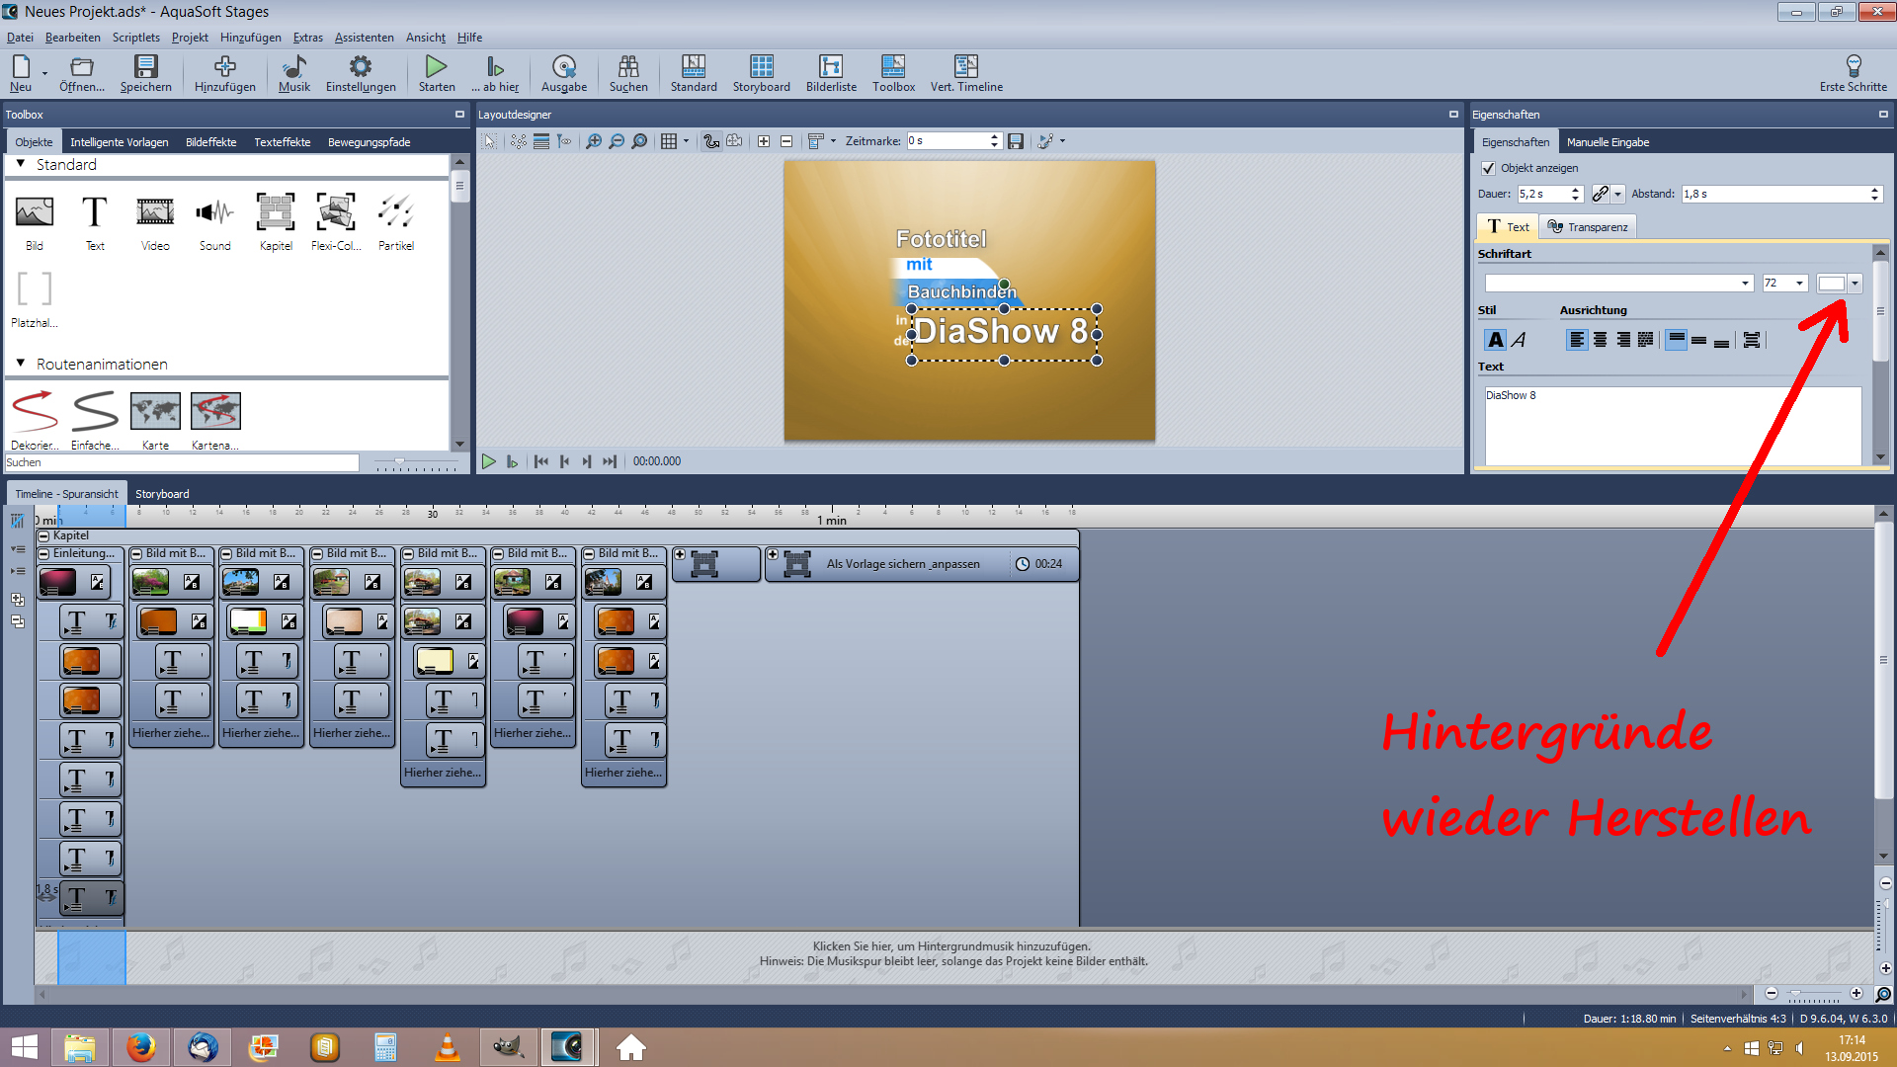
Task: Click the Ausgabe toolbar icon
Action: pos(563,73)
